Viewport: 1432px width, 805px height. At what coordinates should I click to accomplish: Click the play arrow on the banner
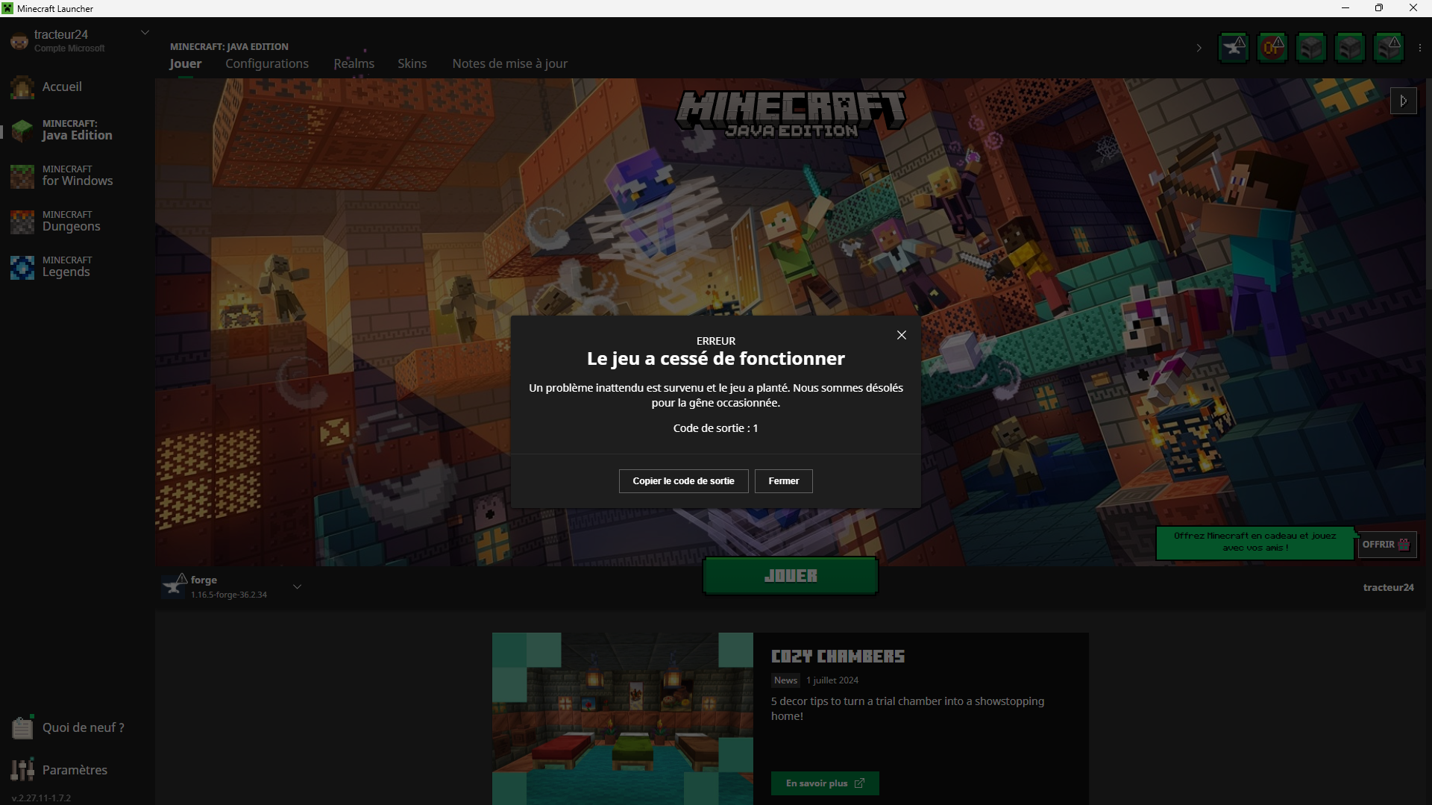[x=1404, y=101]
